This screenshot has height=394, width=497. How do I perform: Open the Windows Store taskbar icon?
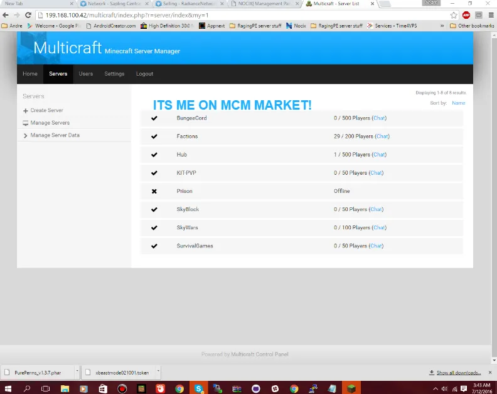tap(103, 388)
